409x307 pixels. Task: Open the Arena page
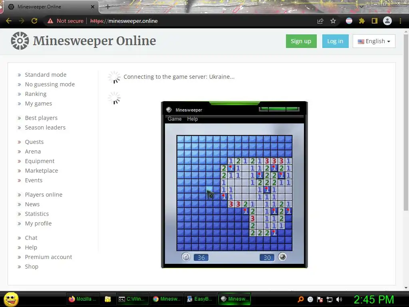33,152
